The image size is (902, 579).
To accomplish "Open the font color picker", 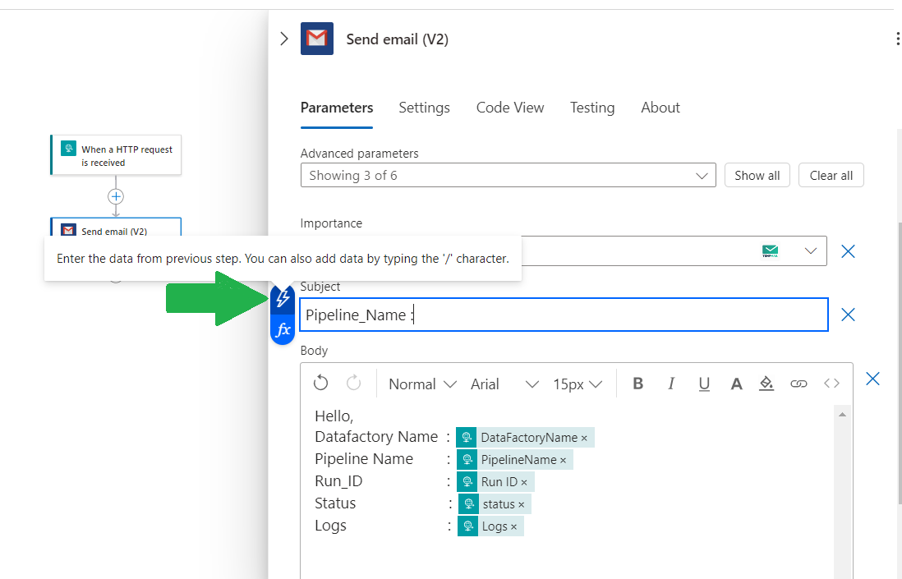I will [736, 384].
